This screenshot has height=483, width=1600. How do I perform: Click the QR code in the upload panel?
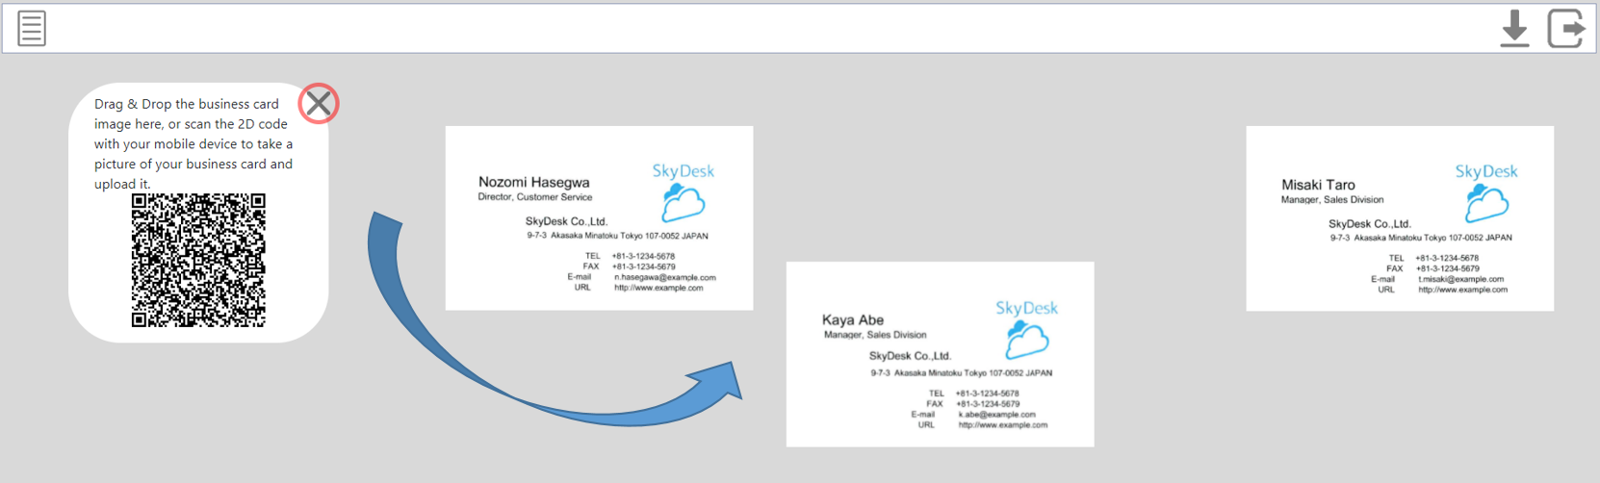[198, 260]
